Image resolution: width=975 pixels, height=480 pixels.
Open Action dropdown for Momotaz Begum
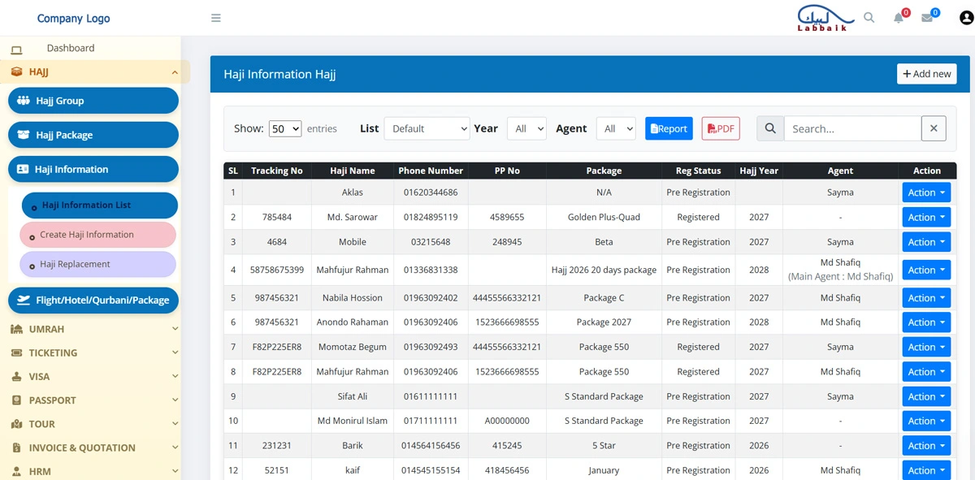click(926, 347)
